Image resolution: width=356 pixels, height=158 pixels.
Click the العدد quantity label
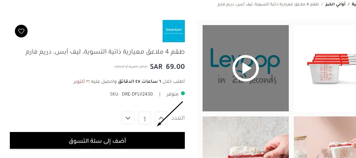(x=178, y=118)
